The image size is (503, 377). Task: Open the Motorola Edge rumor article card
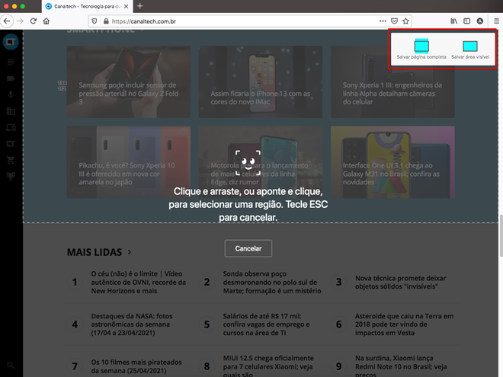click(261, 162)
